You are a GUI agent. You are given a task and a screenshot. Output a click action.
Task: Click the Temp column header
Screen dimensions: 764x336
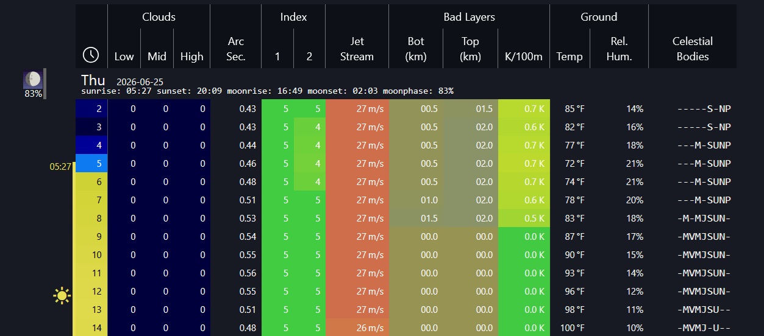[x=569, y=57]
